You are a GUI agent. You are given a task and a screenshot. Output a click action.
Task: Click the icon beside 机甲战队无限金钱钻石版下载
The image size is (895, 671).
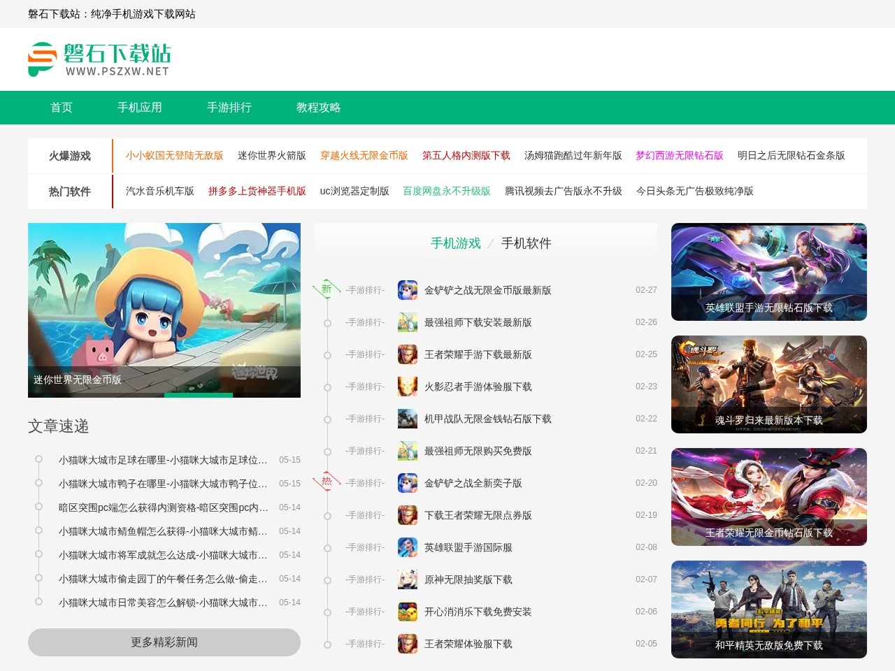tap(408, 419)
